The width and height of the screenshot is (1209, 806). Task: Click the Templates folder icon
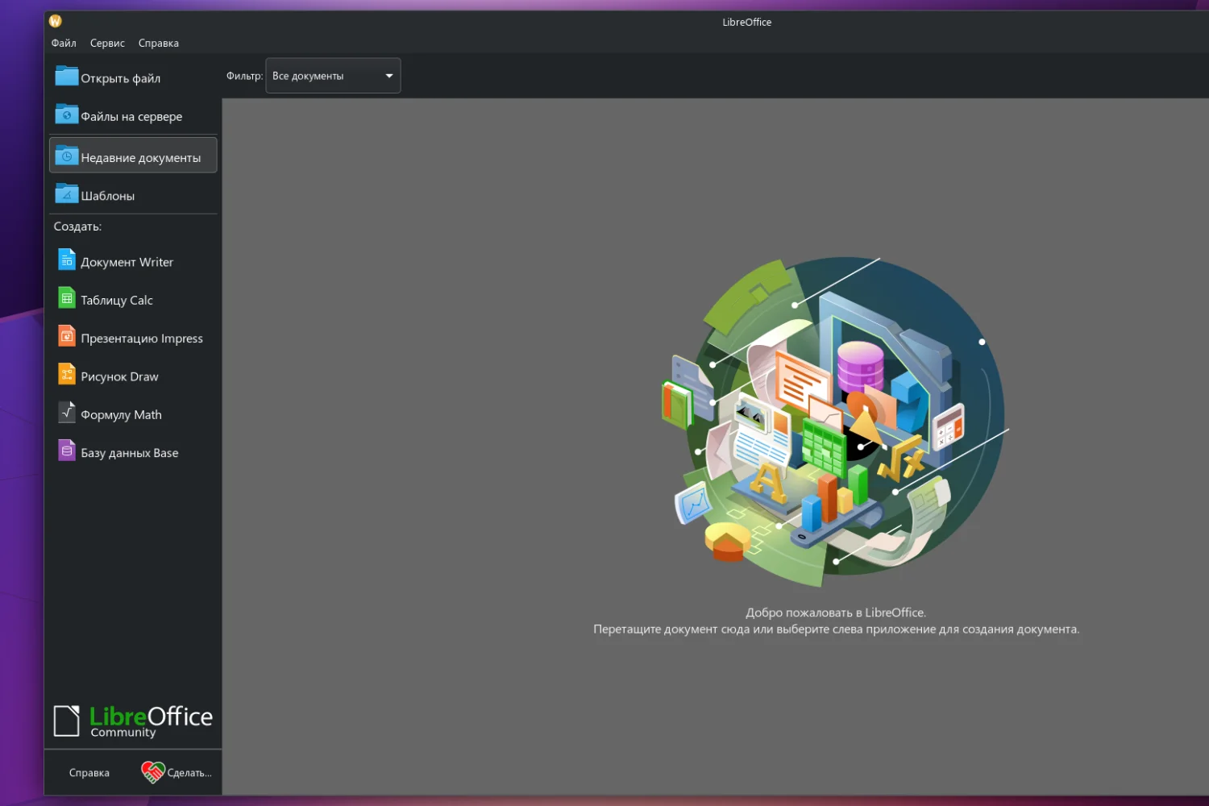click(67, 194)
